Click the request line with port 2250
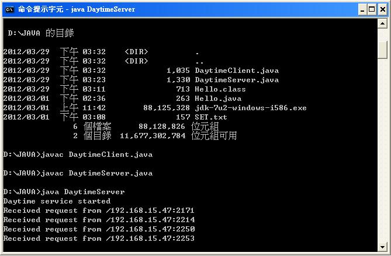The width and height of the screenshot is (391, 256). pos(99,229)
